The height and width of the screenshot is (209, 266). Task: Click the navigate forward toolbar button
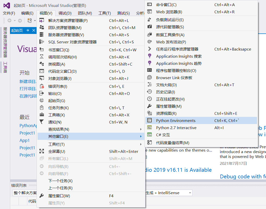pyautogui.click(x=20, y=21)
